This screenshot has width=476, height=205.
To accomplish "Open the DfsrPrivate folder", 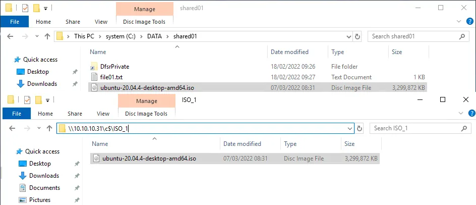I will [x=115, y=67].
